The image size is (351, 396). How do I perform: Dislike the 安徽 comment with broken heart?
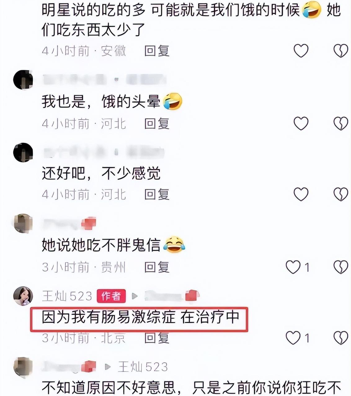click(x=341, y=51)
